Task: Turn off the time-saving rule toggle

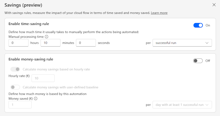Action: point(198,25)
